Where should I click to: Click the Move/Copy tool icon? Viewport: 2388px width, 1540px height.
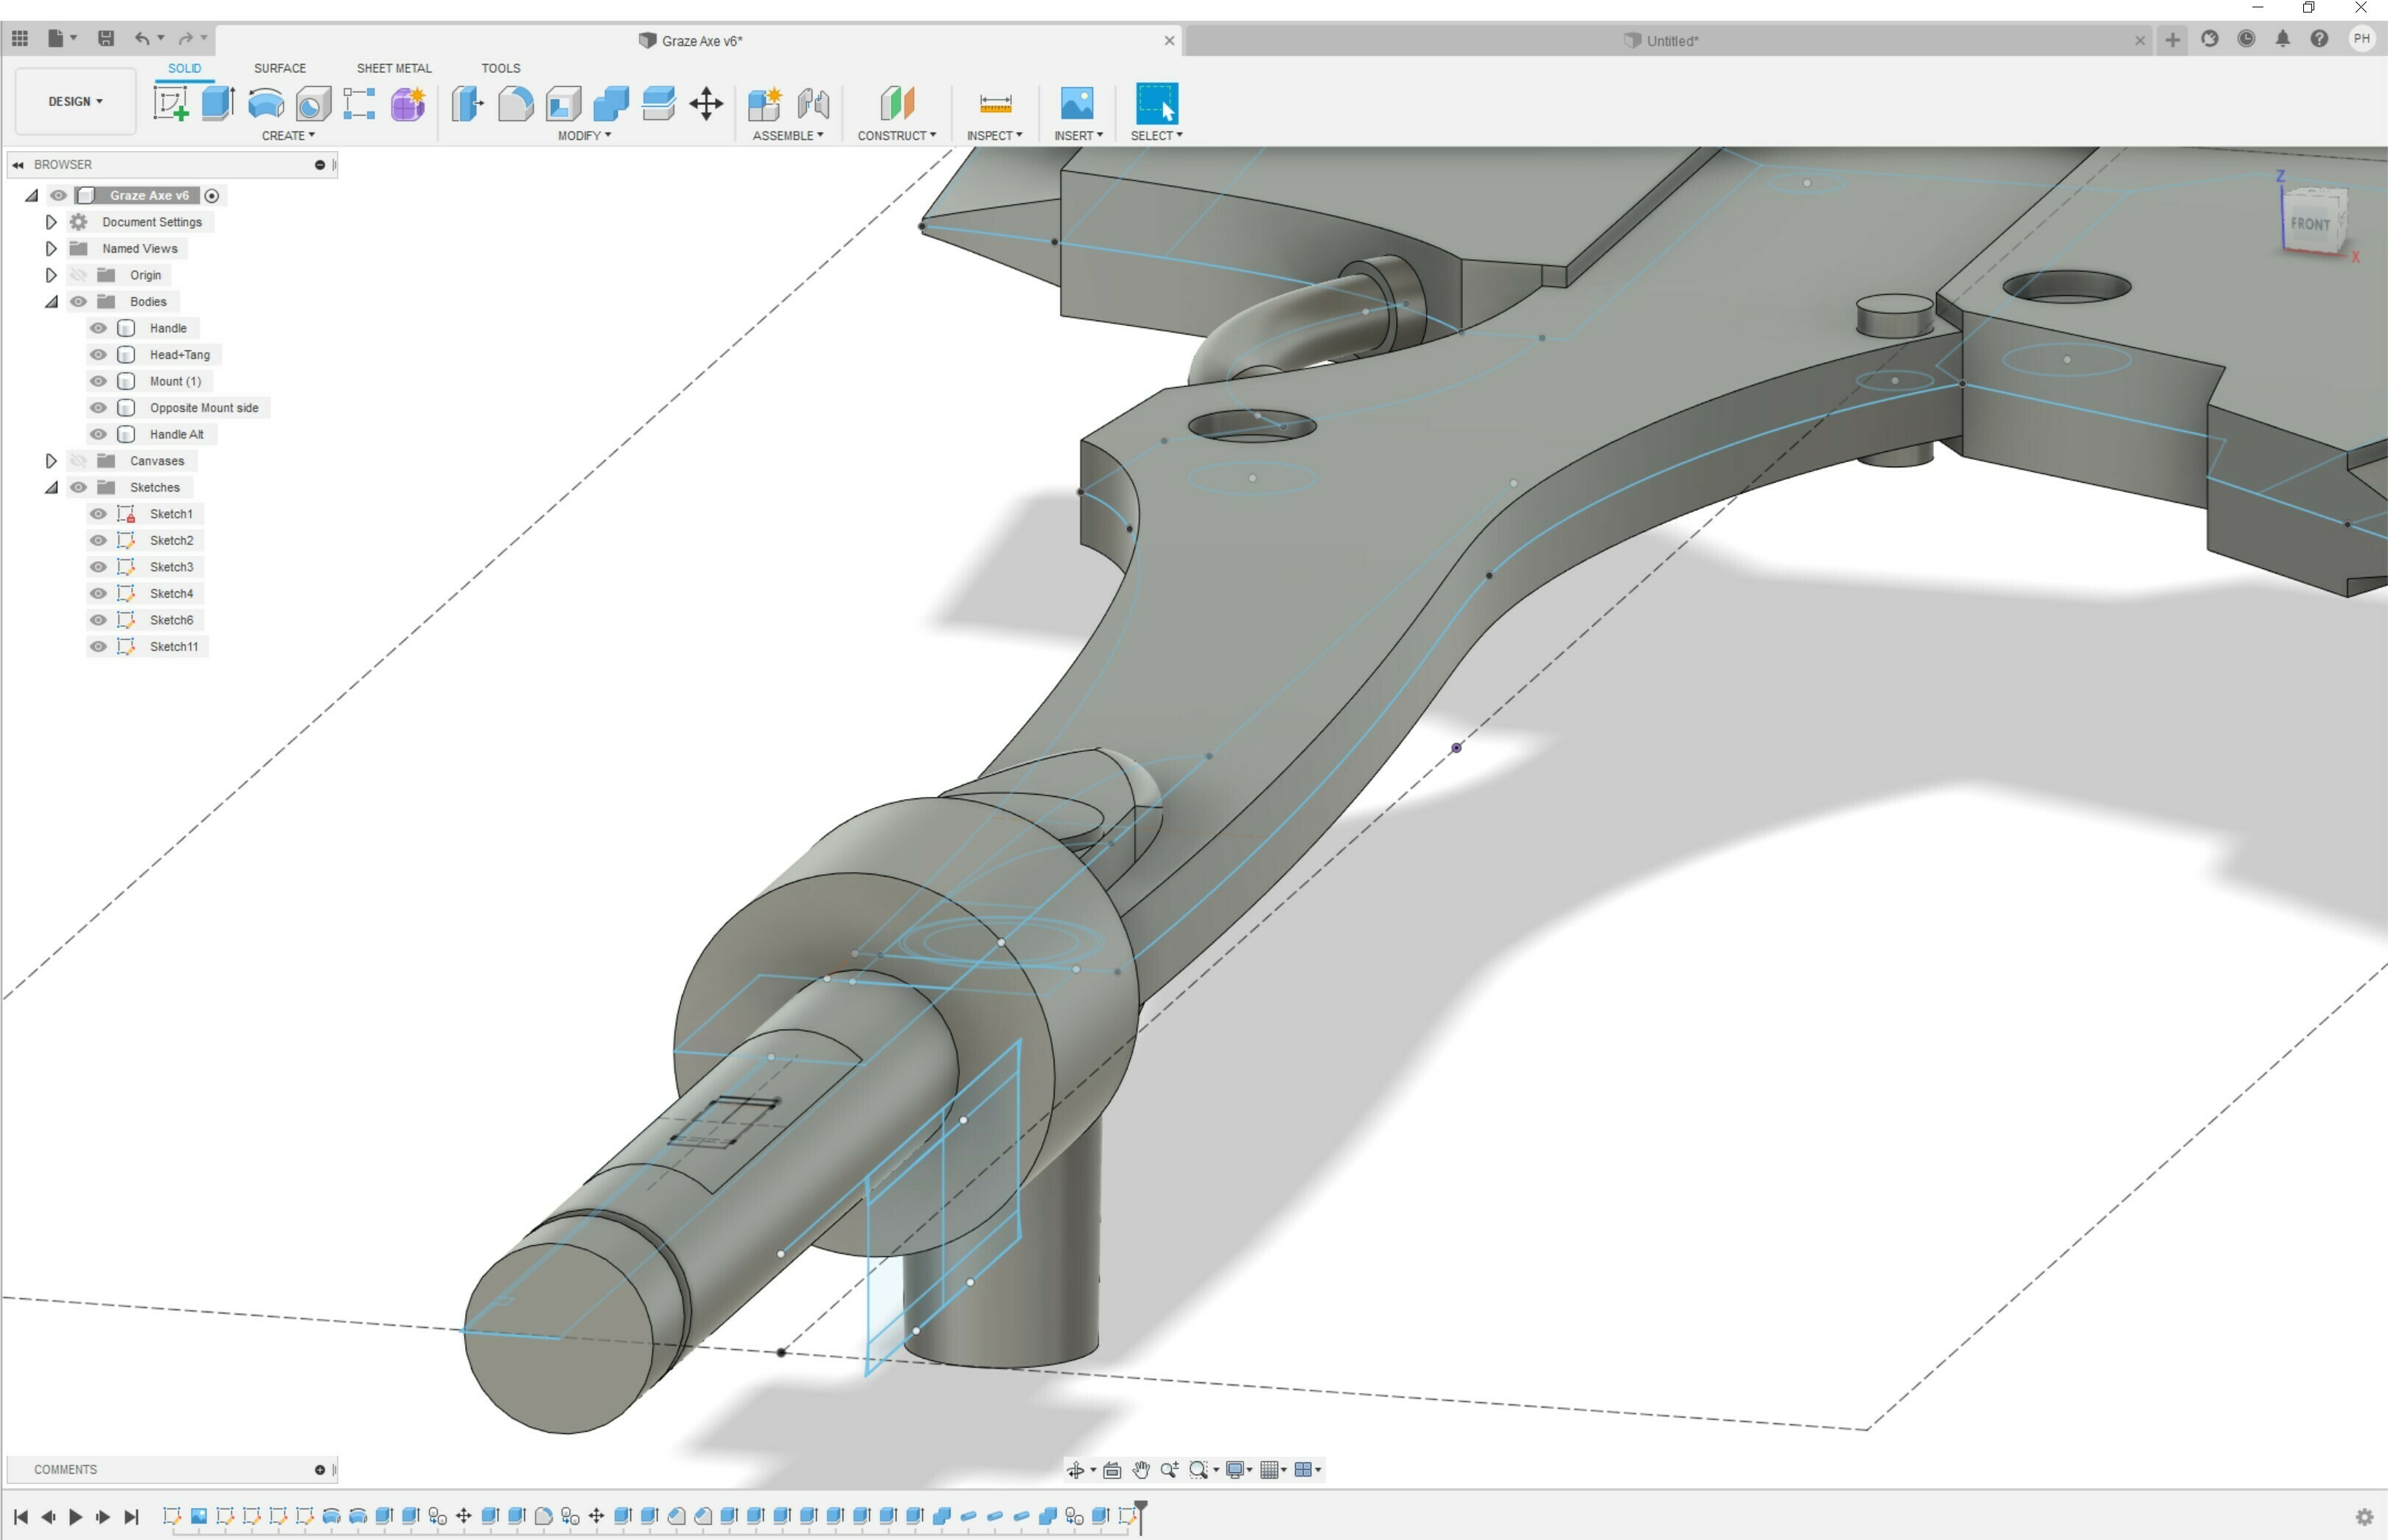705,103
